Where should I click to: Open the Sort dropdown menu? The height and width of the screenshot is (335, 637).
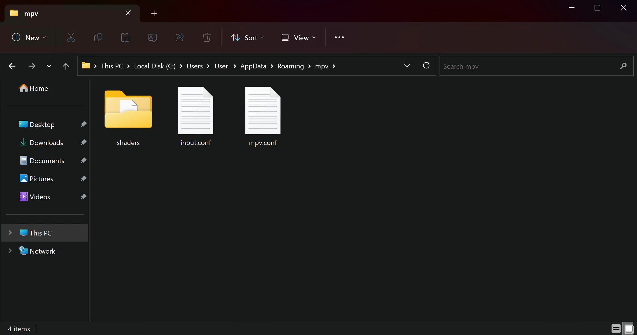point(248,38)
